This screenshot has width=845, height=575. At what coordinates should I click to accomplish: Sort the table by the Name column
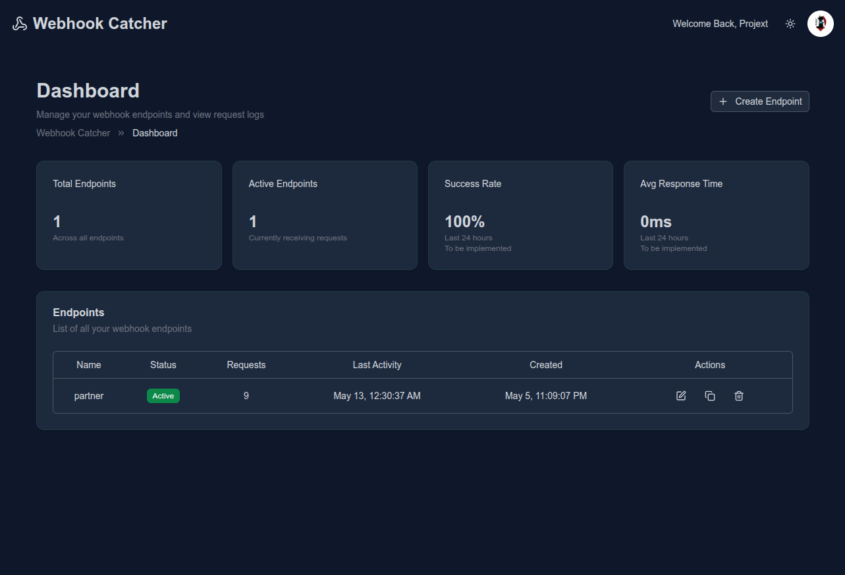(88, 364)
